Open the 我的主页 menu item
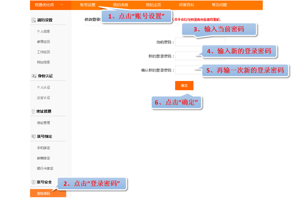Viewport: 307px width, 198px height. 153,5
